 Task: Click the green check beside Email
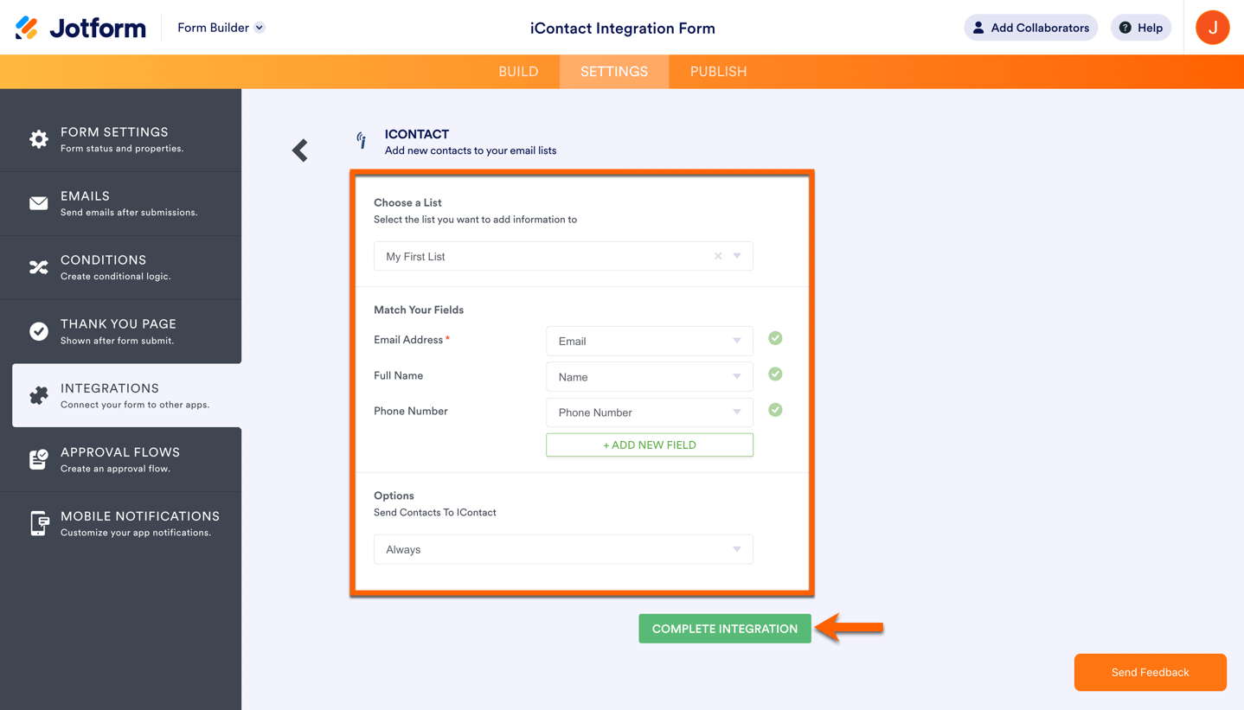pyautogui.click(x=775, y=338)
